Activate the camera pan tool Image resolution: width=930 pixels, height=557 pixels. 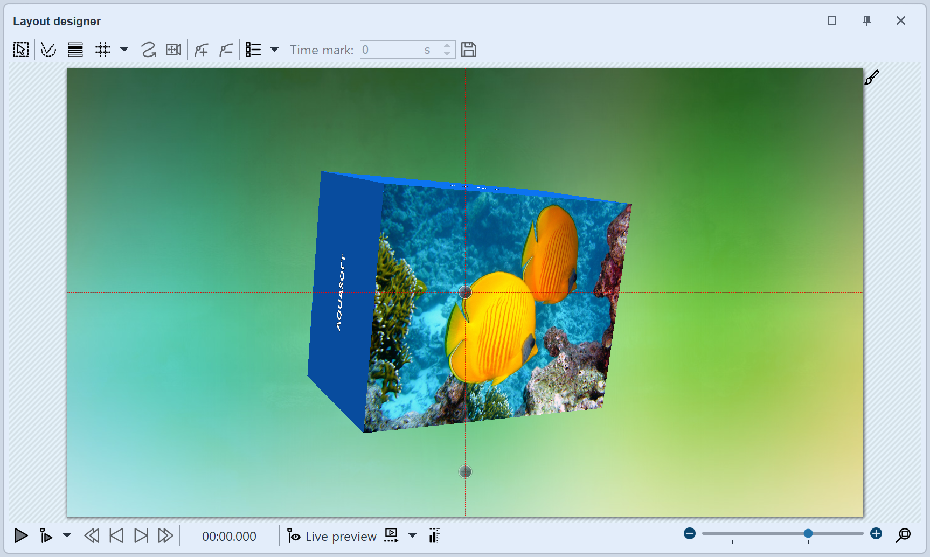tap(173, 49)
